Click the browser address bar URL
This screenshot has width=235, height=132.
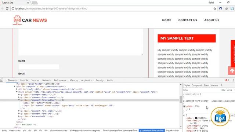(51, 8)
